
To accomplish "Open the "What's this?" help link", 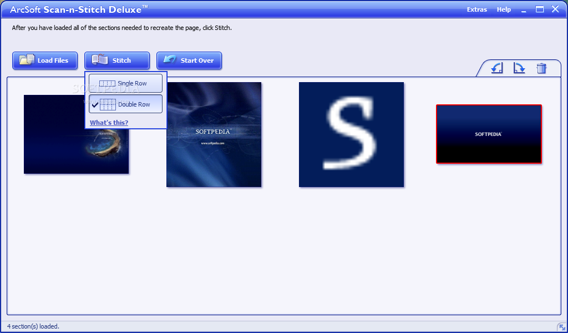I will [x=109, y=123].
